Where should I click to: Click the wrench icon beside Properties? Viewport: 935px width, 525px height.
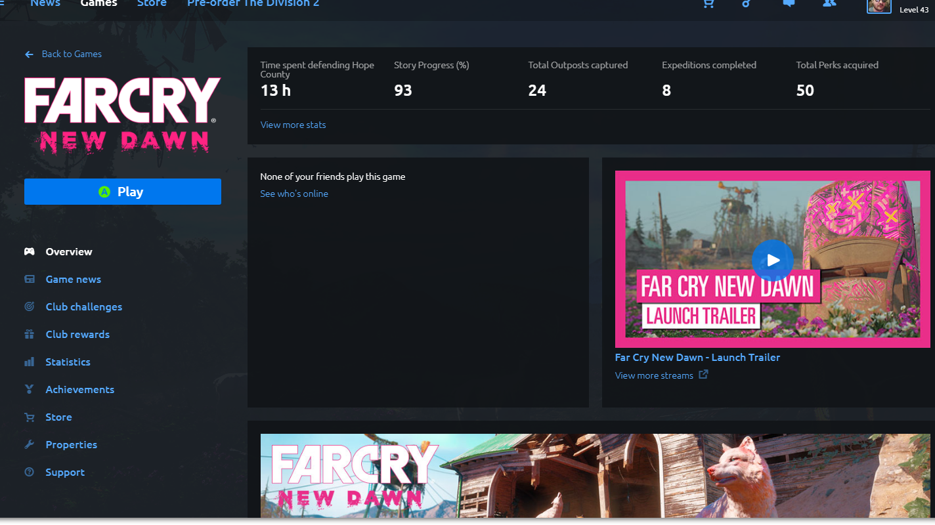pyautogui.click(x=29, y=444)
